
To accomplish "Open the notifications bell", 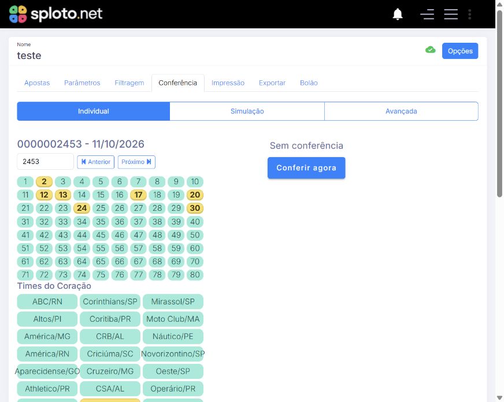I will (398, 14).
